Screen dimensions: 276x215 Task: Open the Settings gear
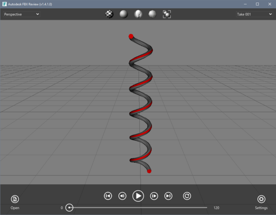261,199
